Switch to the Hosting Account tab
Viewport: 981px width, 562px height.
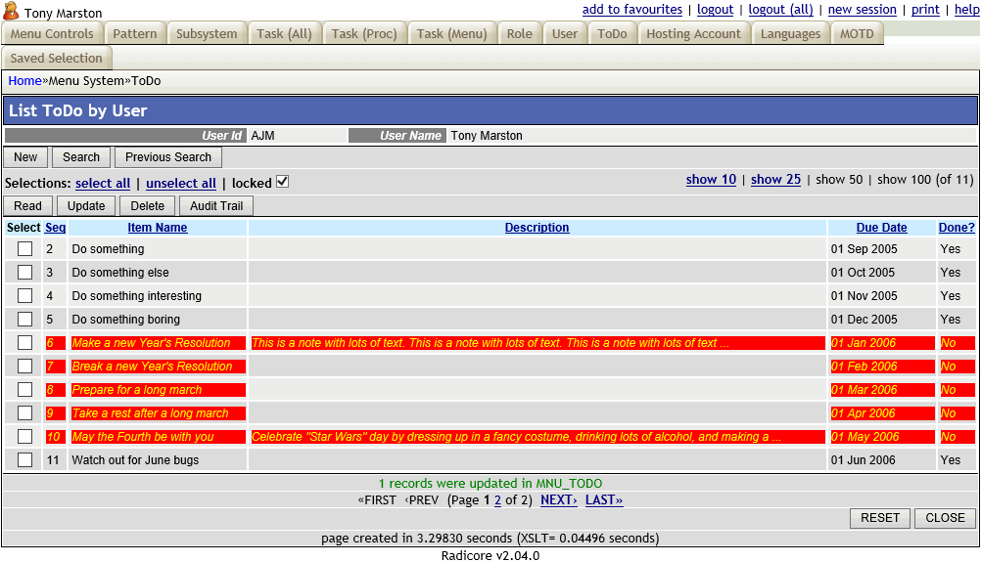point(693,33)
